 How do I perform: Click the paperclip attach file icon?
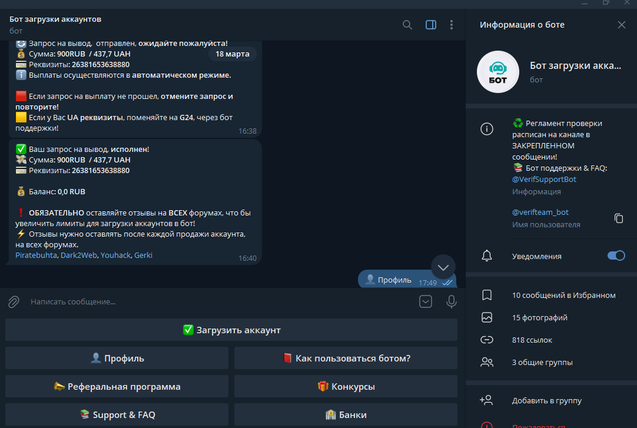(14, 302)
